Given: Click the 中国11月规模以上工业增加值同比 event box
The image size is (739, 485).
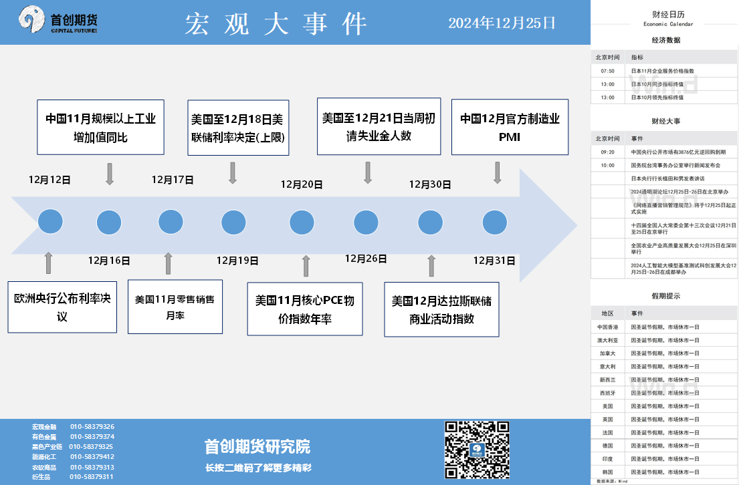Looking at the screenshot, I should (100, 127).
